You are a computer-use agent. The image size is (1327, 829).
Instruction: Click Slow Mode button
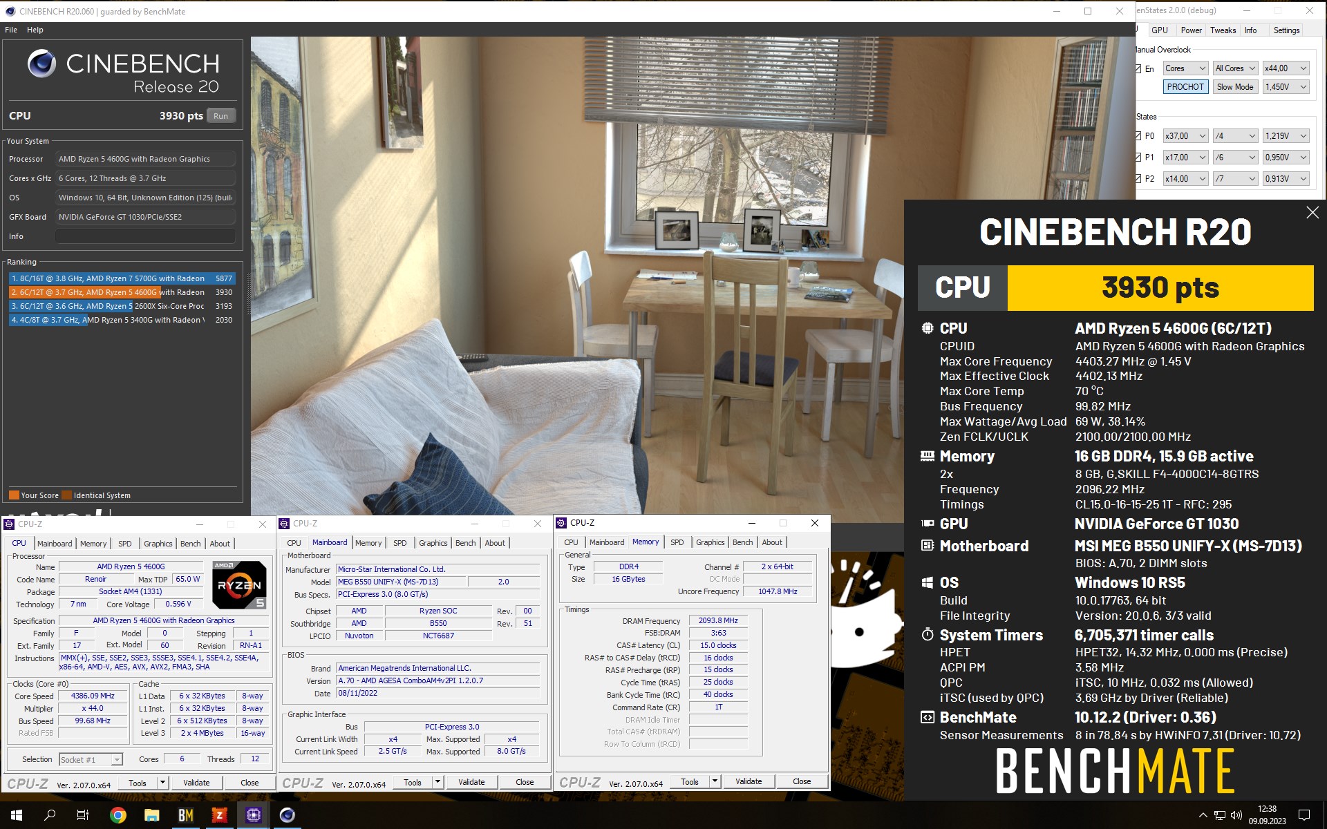click(1235, 87)
